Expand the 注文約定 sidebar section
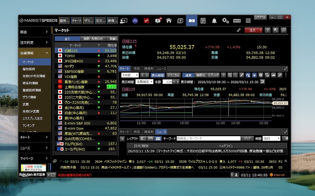The width and height of the screenshot is (315, 196). tap(35, 42)
